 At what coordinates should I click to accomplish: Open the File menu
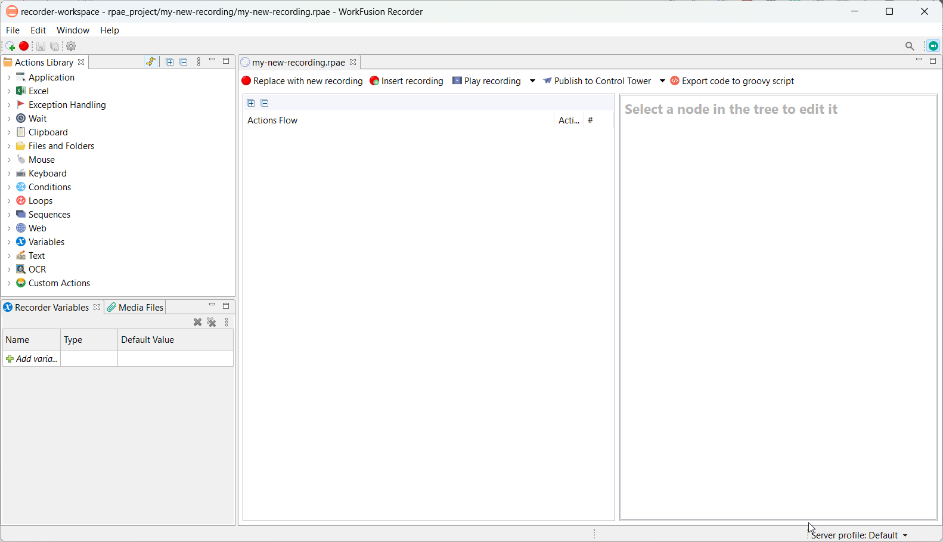click(13, 30)
